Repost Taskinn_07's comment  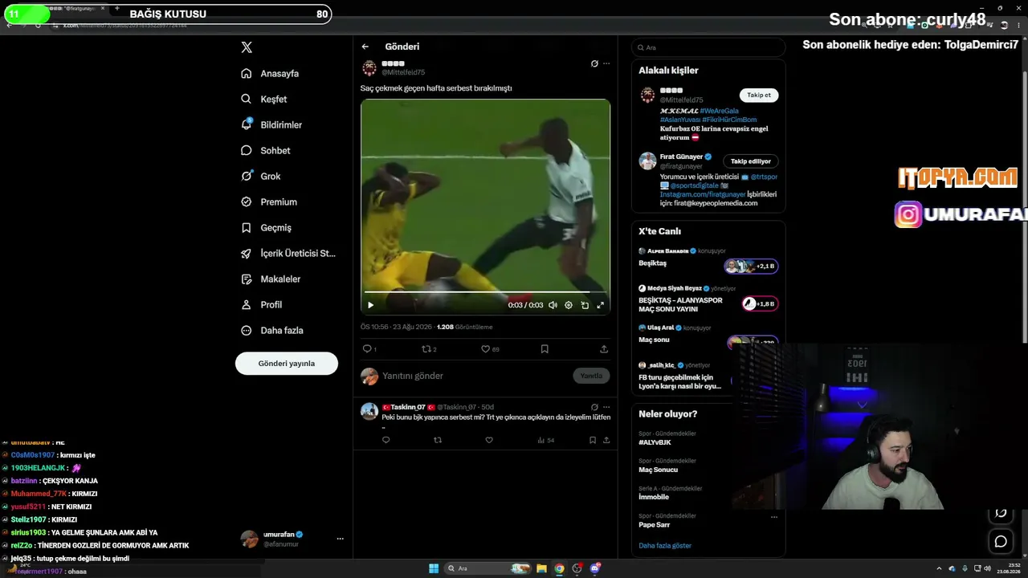coord(438,440)
